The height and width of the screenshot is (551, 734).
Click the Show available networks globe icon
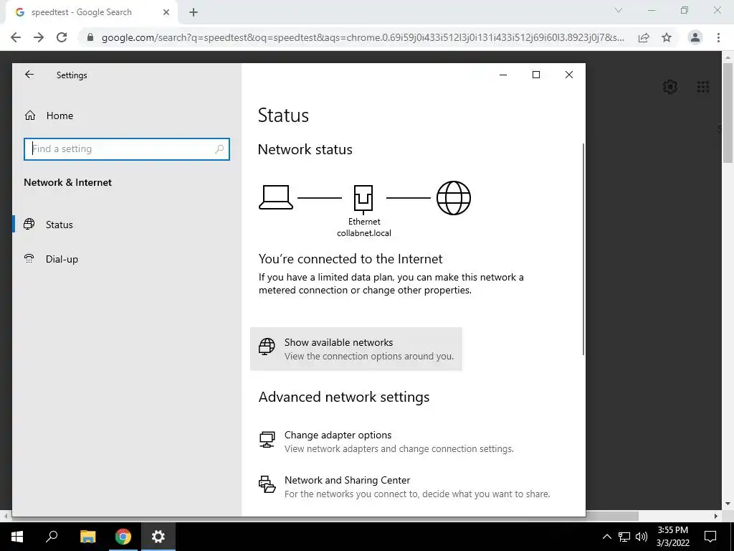coord(267,347)
